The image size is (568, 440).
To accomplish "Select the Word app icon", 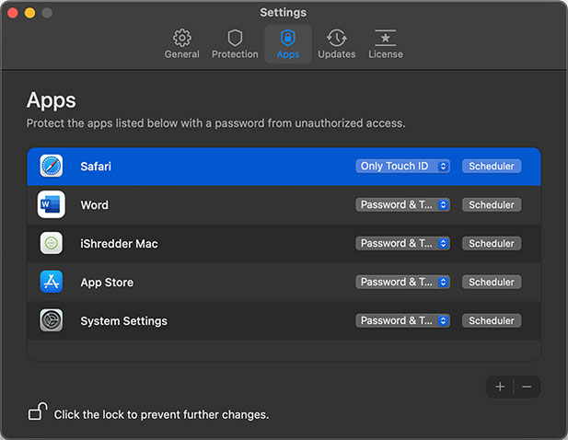I will pos(52,205).
